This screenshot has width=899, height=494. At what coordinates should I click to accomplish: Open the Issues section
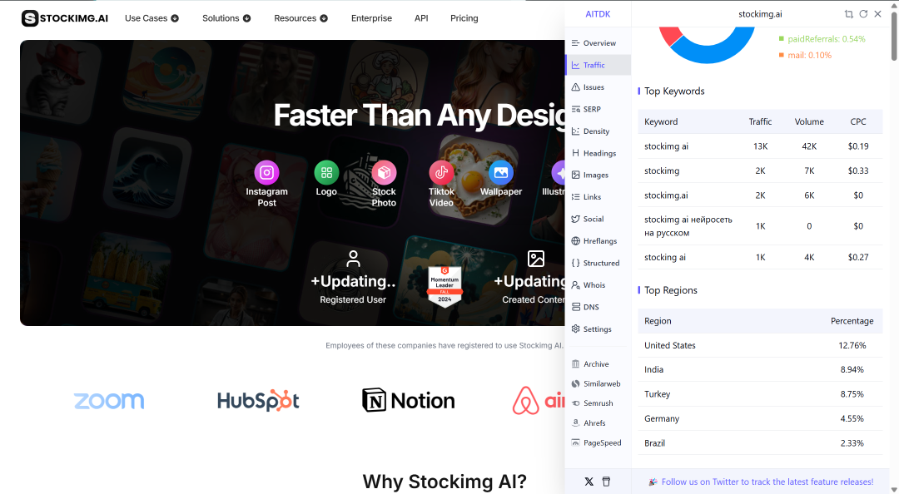click(x=598, y=87)
